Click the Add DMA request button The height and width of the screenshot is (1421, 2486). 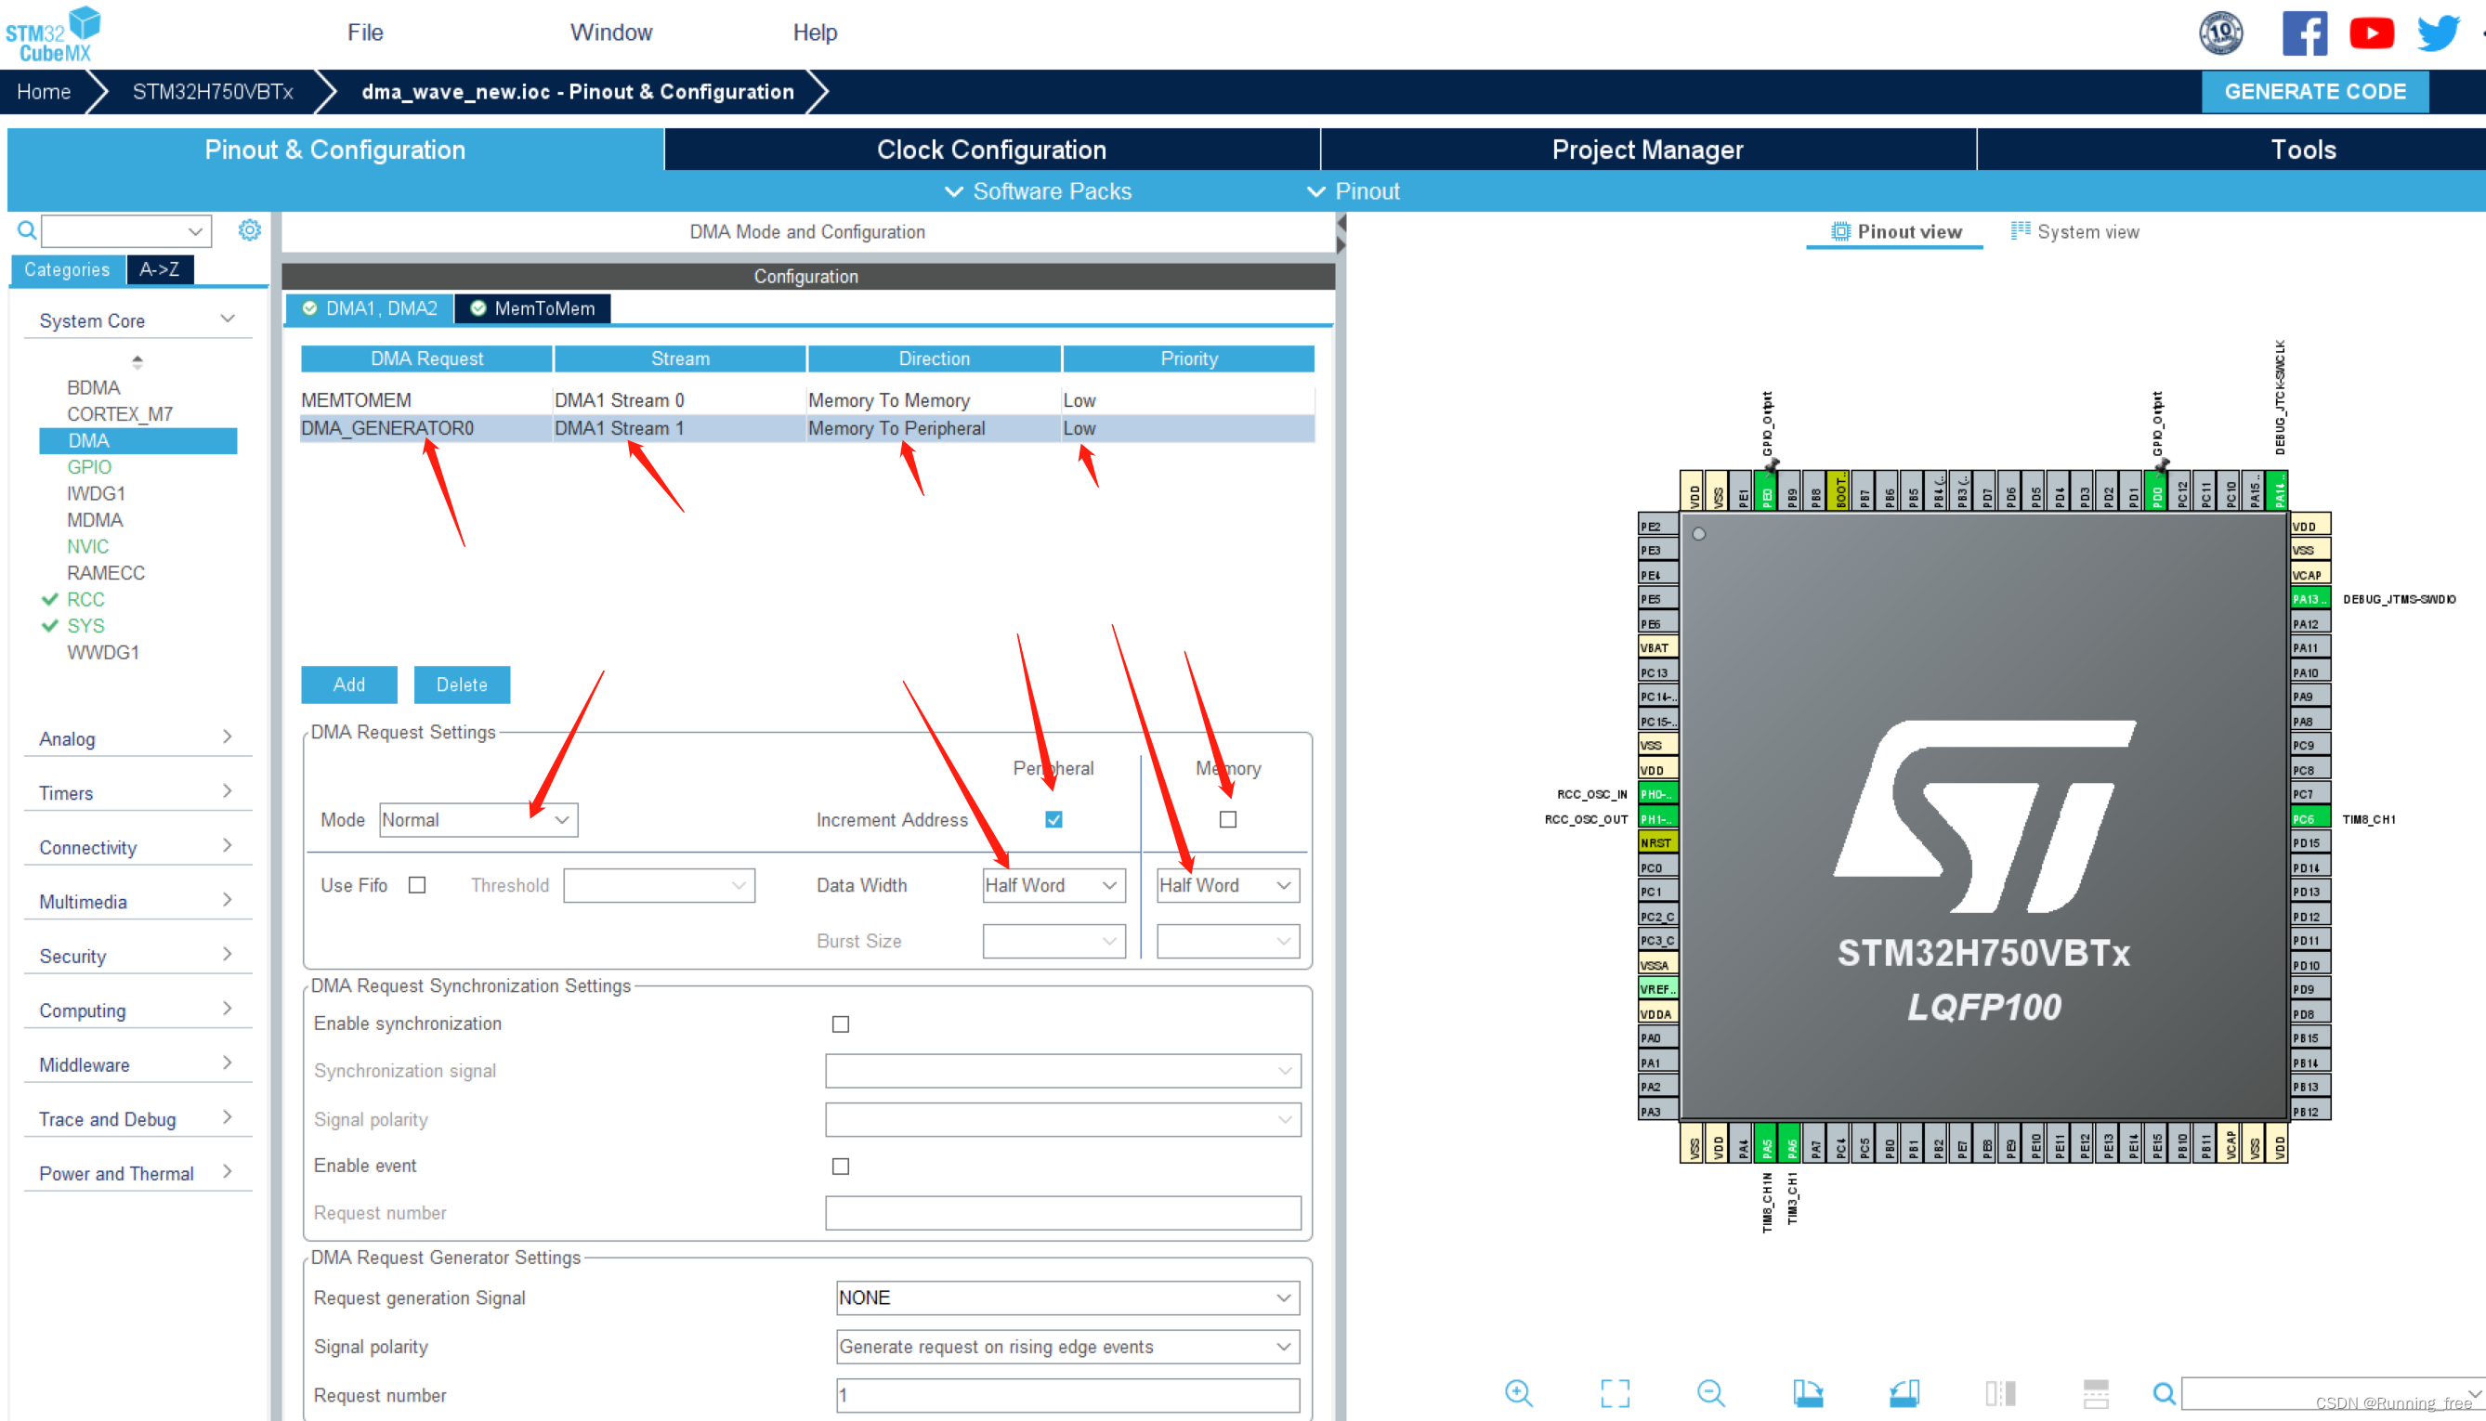coord(348,684)
